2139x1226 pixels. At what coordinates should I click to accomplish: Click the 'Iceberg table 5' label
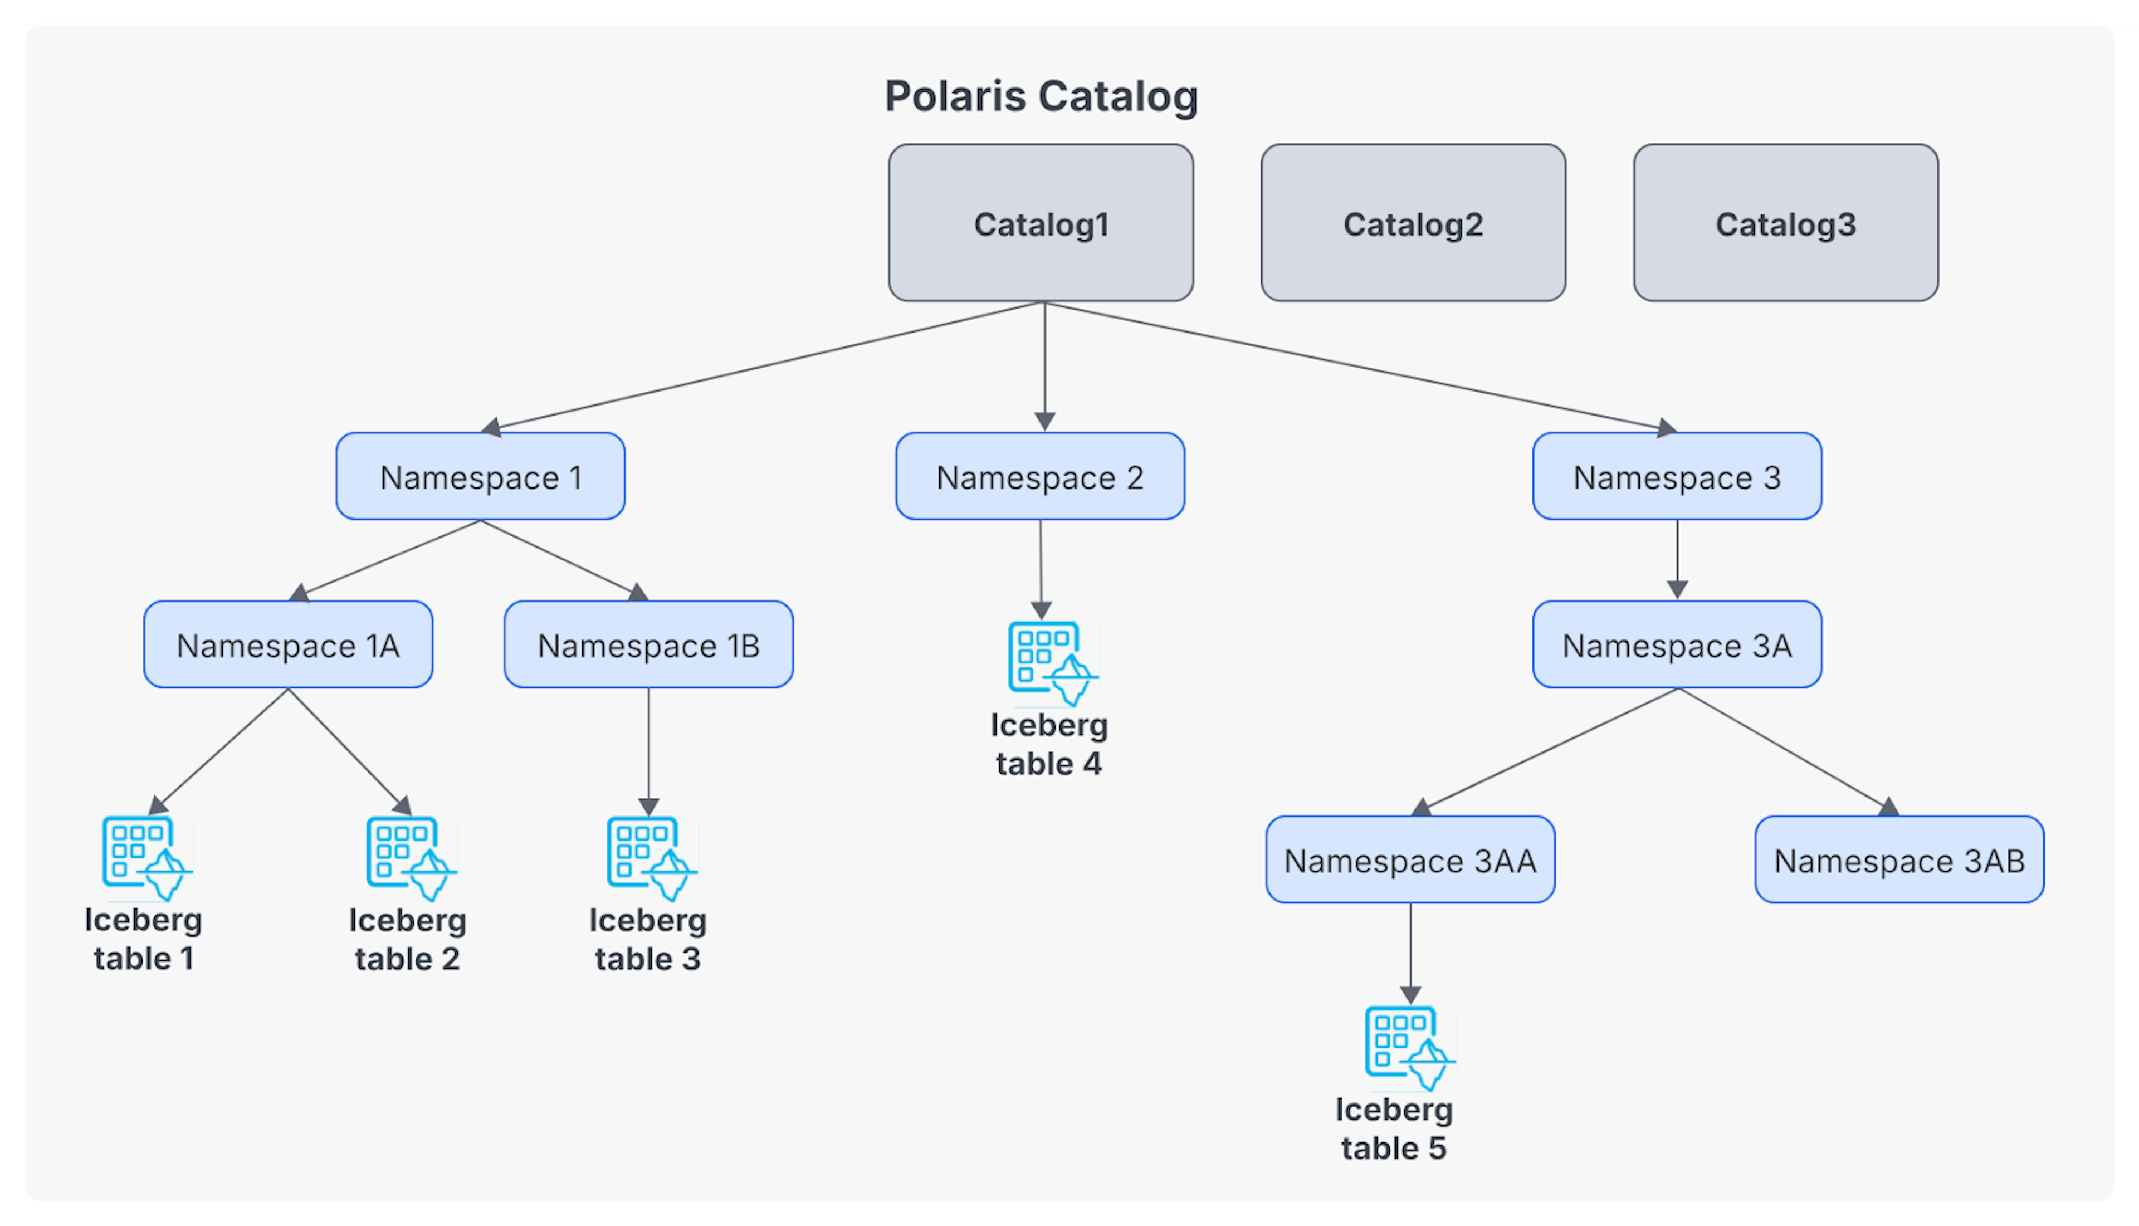(x=1395, y=1129)
